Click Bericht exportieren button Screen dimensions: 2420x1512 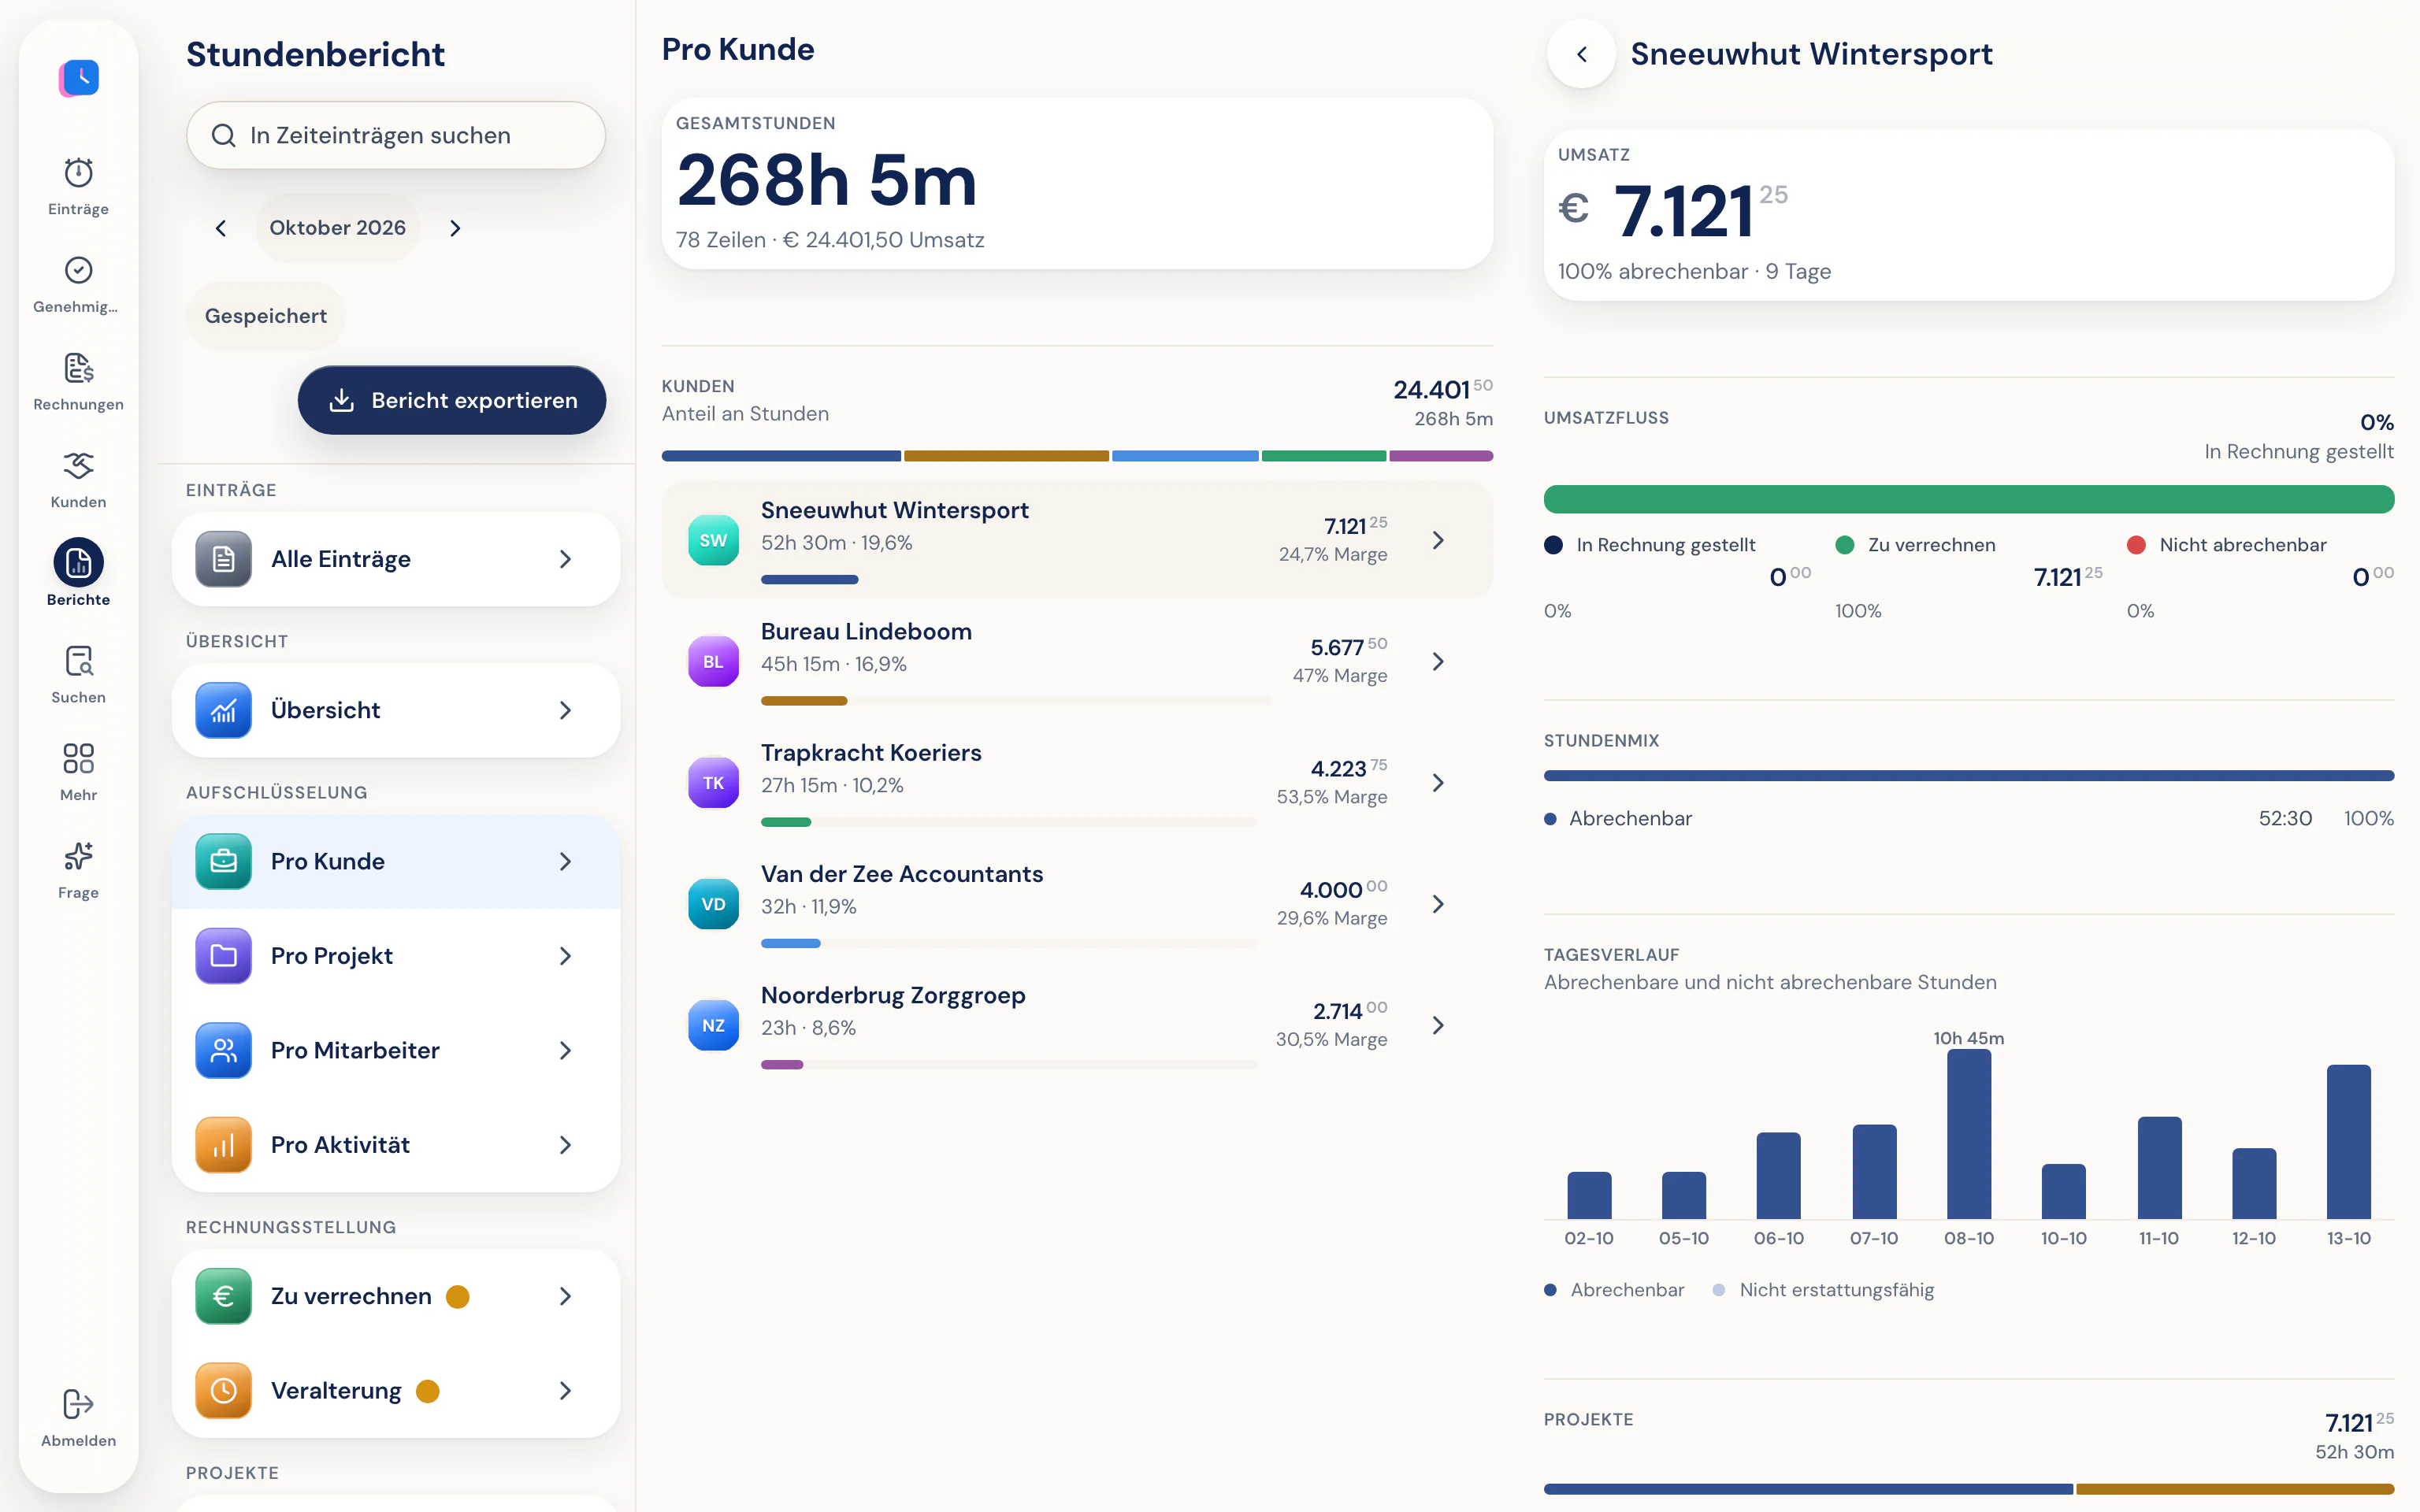[x=452, y=400]
